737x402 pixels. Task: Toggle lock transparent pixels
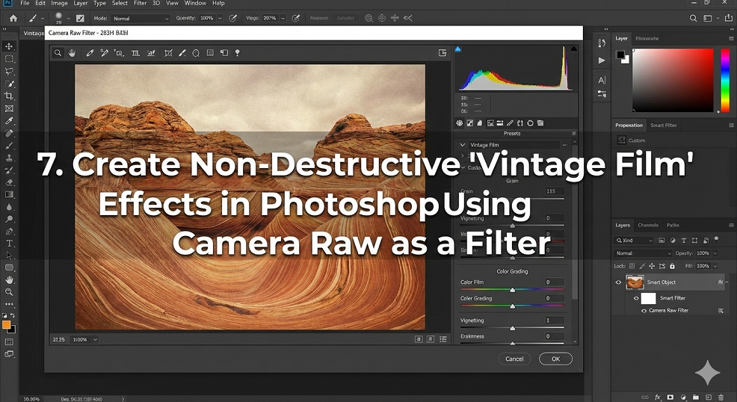tap(632, 266)
